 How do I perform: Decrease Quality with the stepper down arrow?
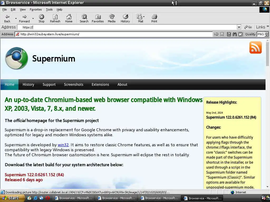(267, 35)
